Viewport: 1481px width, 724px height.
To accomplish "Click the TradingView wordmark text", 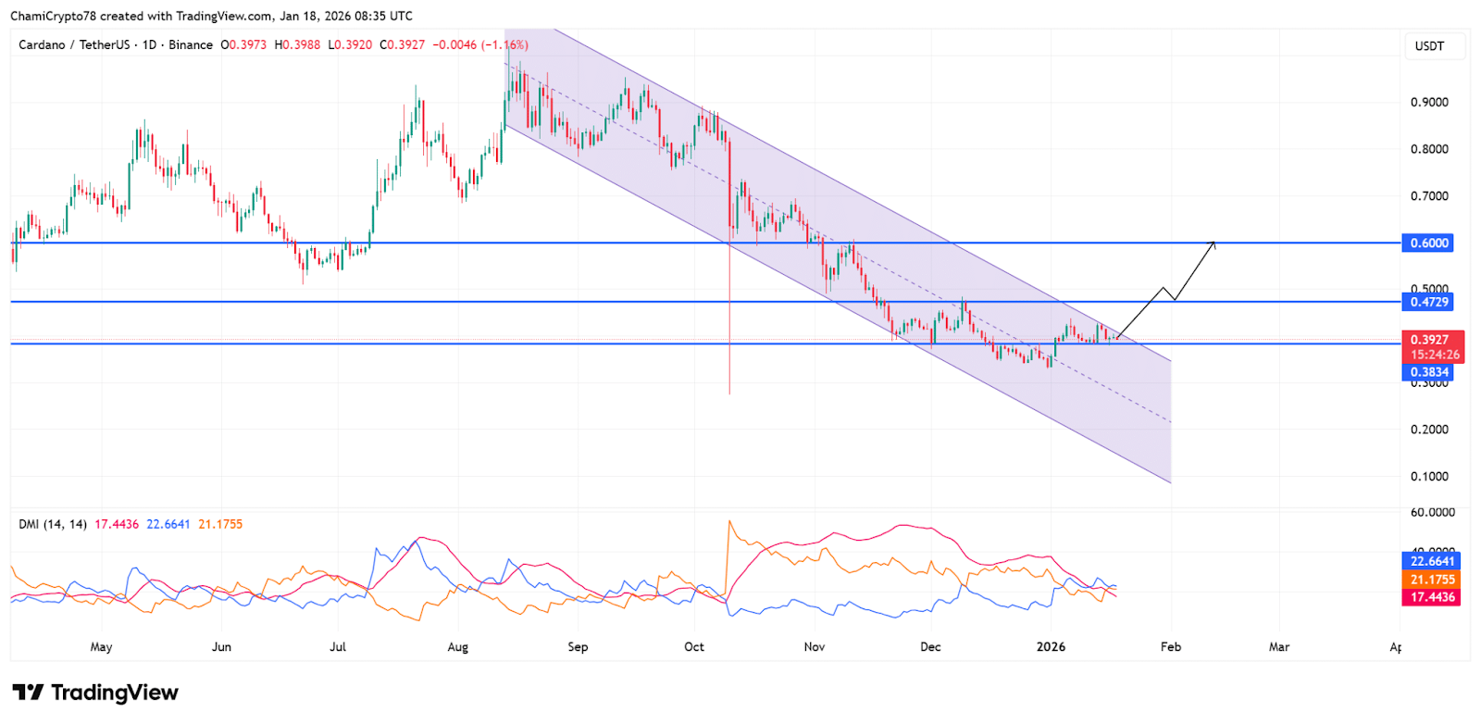I will tap(115, 693).
